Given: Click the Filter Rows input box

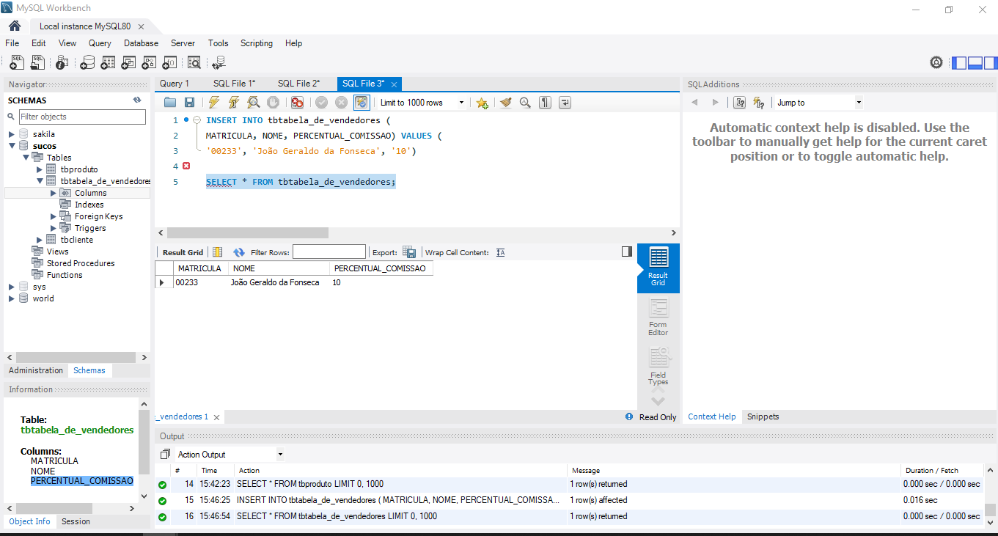Looking at the screenshot, I should tap(329, 252).
